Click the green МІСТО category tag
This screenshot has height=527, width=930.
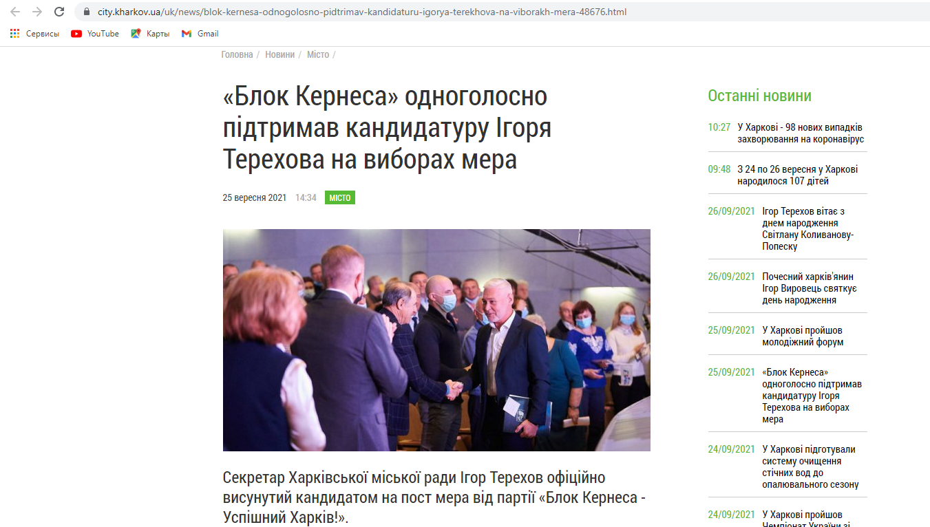tap(340, 197)
